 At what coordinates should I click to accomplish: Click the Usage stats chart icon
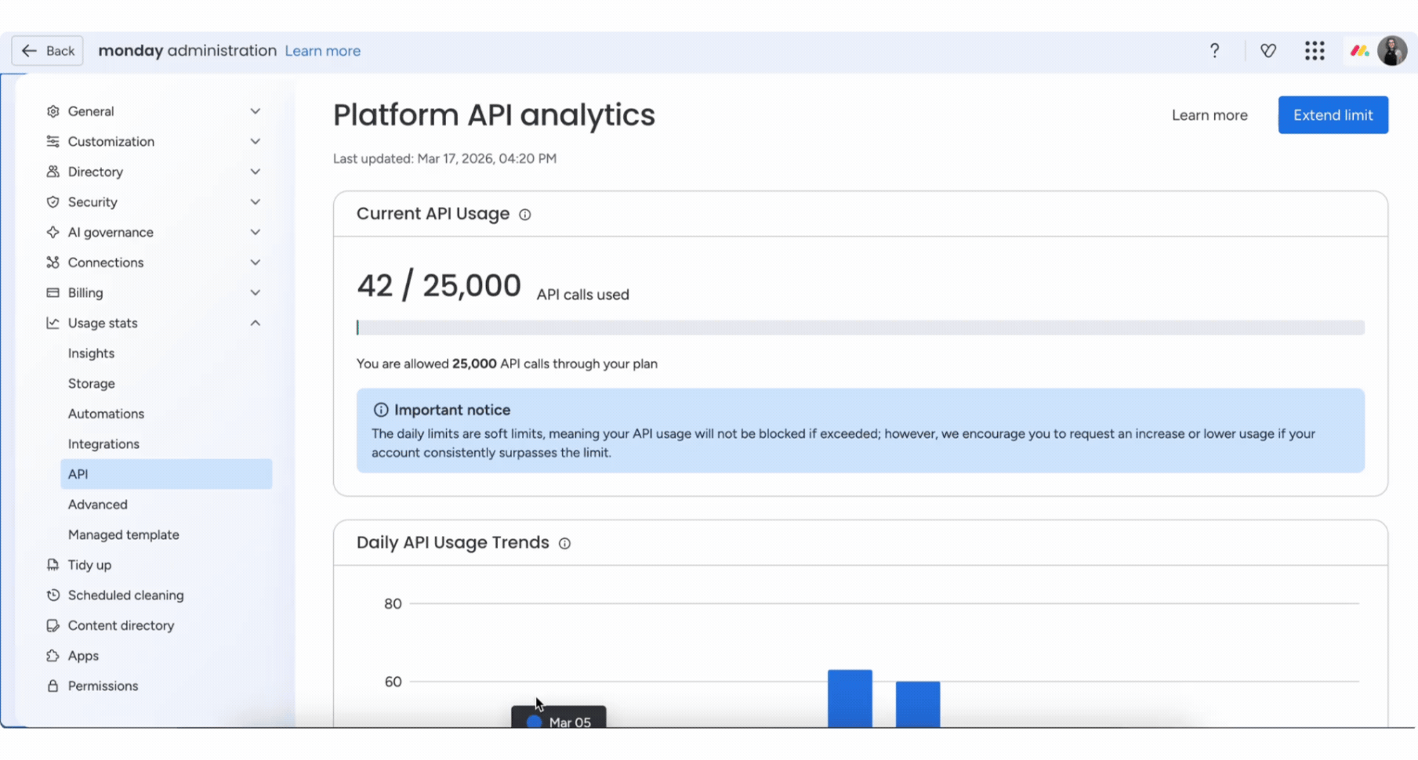pyautogui.click(x=53, y=324)
